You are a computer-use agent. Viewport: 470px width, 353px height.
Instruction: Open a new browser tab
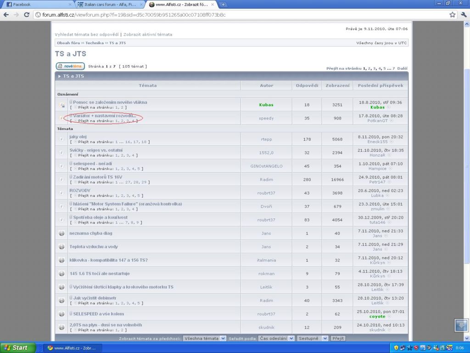[223, 5]
